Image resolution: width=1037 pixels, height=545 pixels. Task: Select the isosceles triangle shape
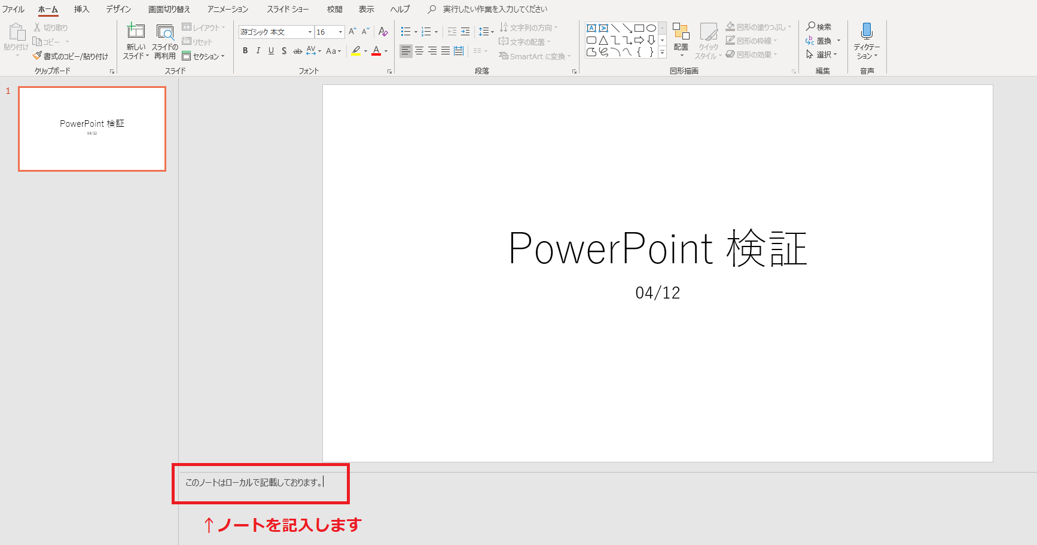(x=603, y=40)
